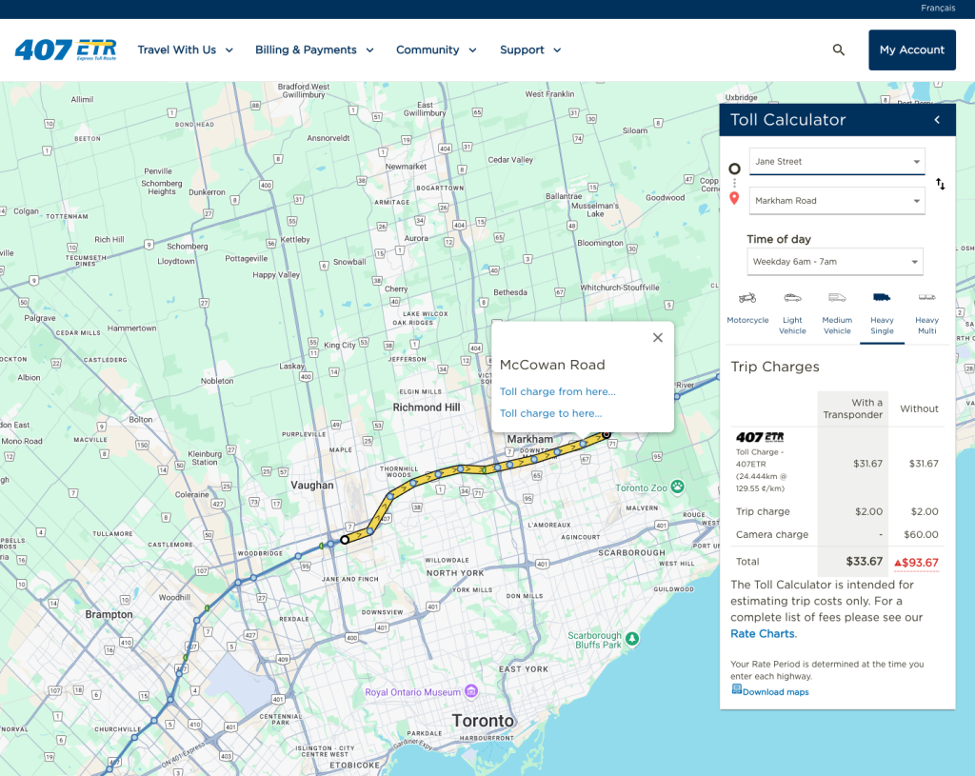Expand the Community menu

[x=436, y=50]
